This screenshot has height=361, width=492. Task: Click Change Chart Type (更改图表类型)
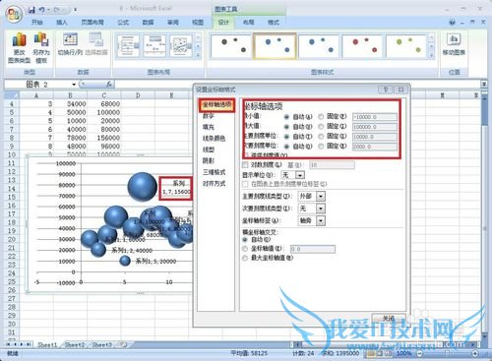tap(19, 48)
